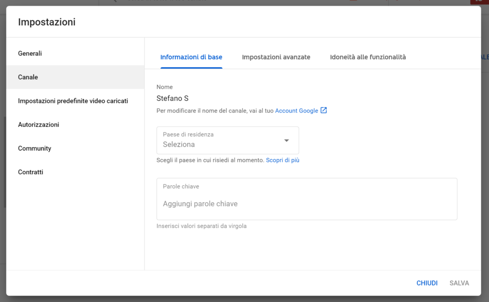Open Impostazioni predefinite video caricati

coord(73,101)
